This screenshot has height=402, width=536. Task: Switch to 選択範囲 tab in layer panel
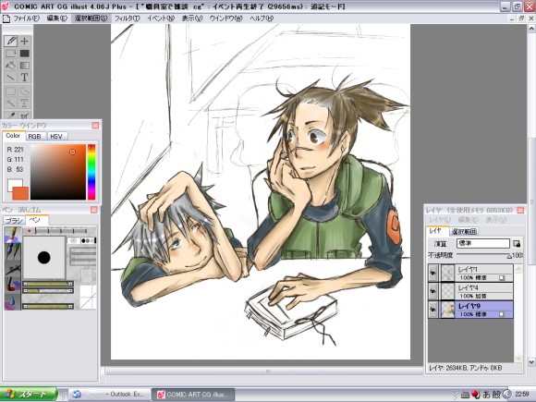[x=464, y=231]
